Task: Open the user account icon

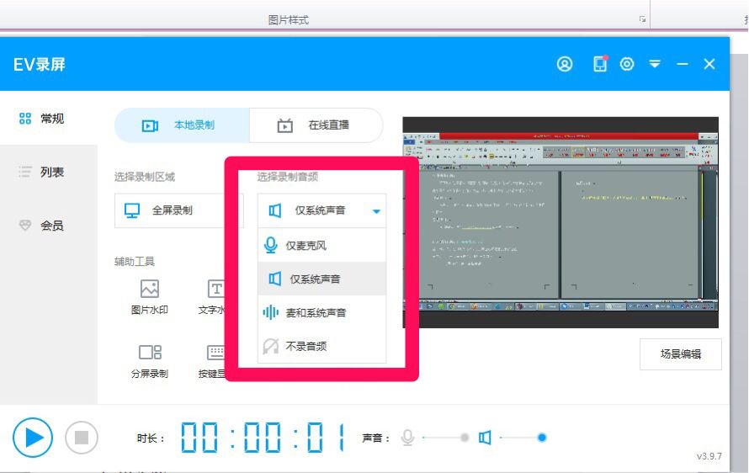Action: click(565, 64)
